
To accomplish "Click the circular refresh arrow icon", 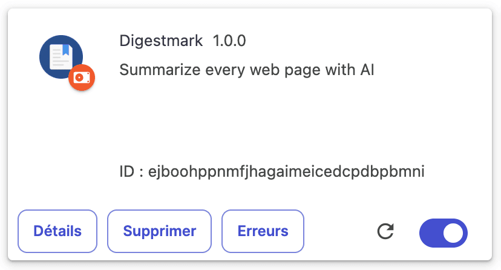I will tap(385, 231).
